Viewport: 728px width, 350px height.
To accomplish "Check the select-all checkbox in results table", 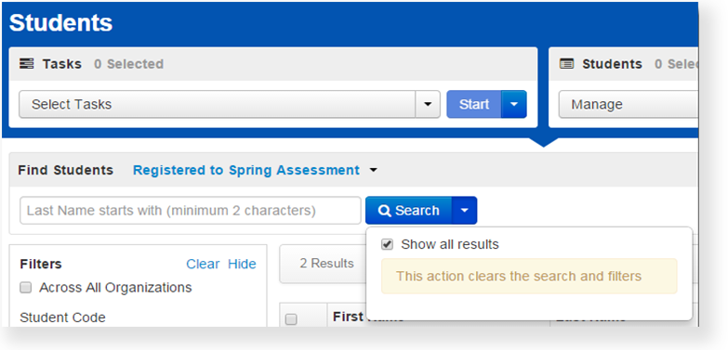I will 291,319.
